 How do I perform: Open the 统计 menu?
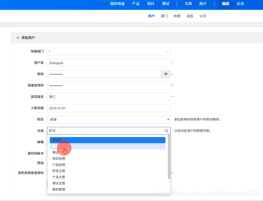203,3
